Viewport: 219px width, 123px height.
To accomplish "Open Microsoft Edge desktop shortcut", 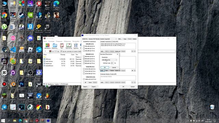I will (x=56, y=4).
